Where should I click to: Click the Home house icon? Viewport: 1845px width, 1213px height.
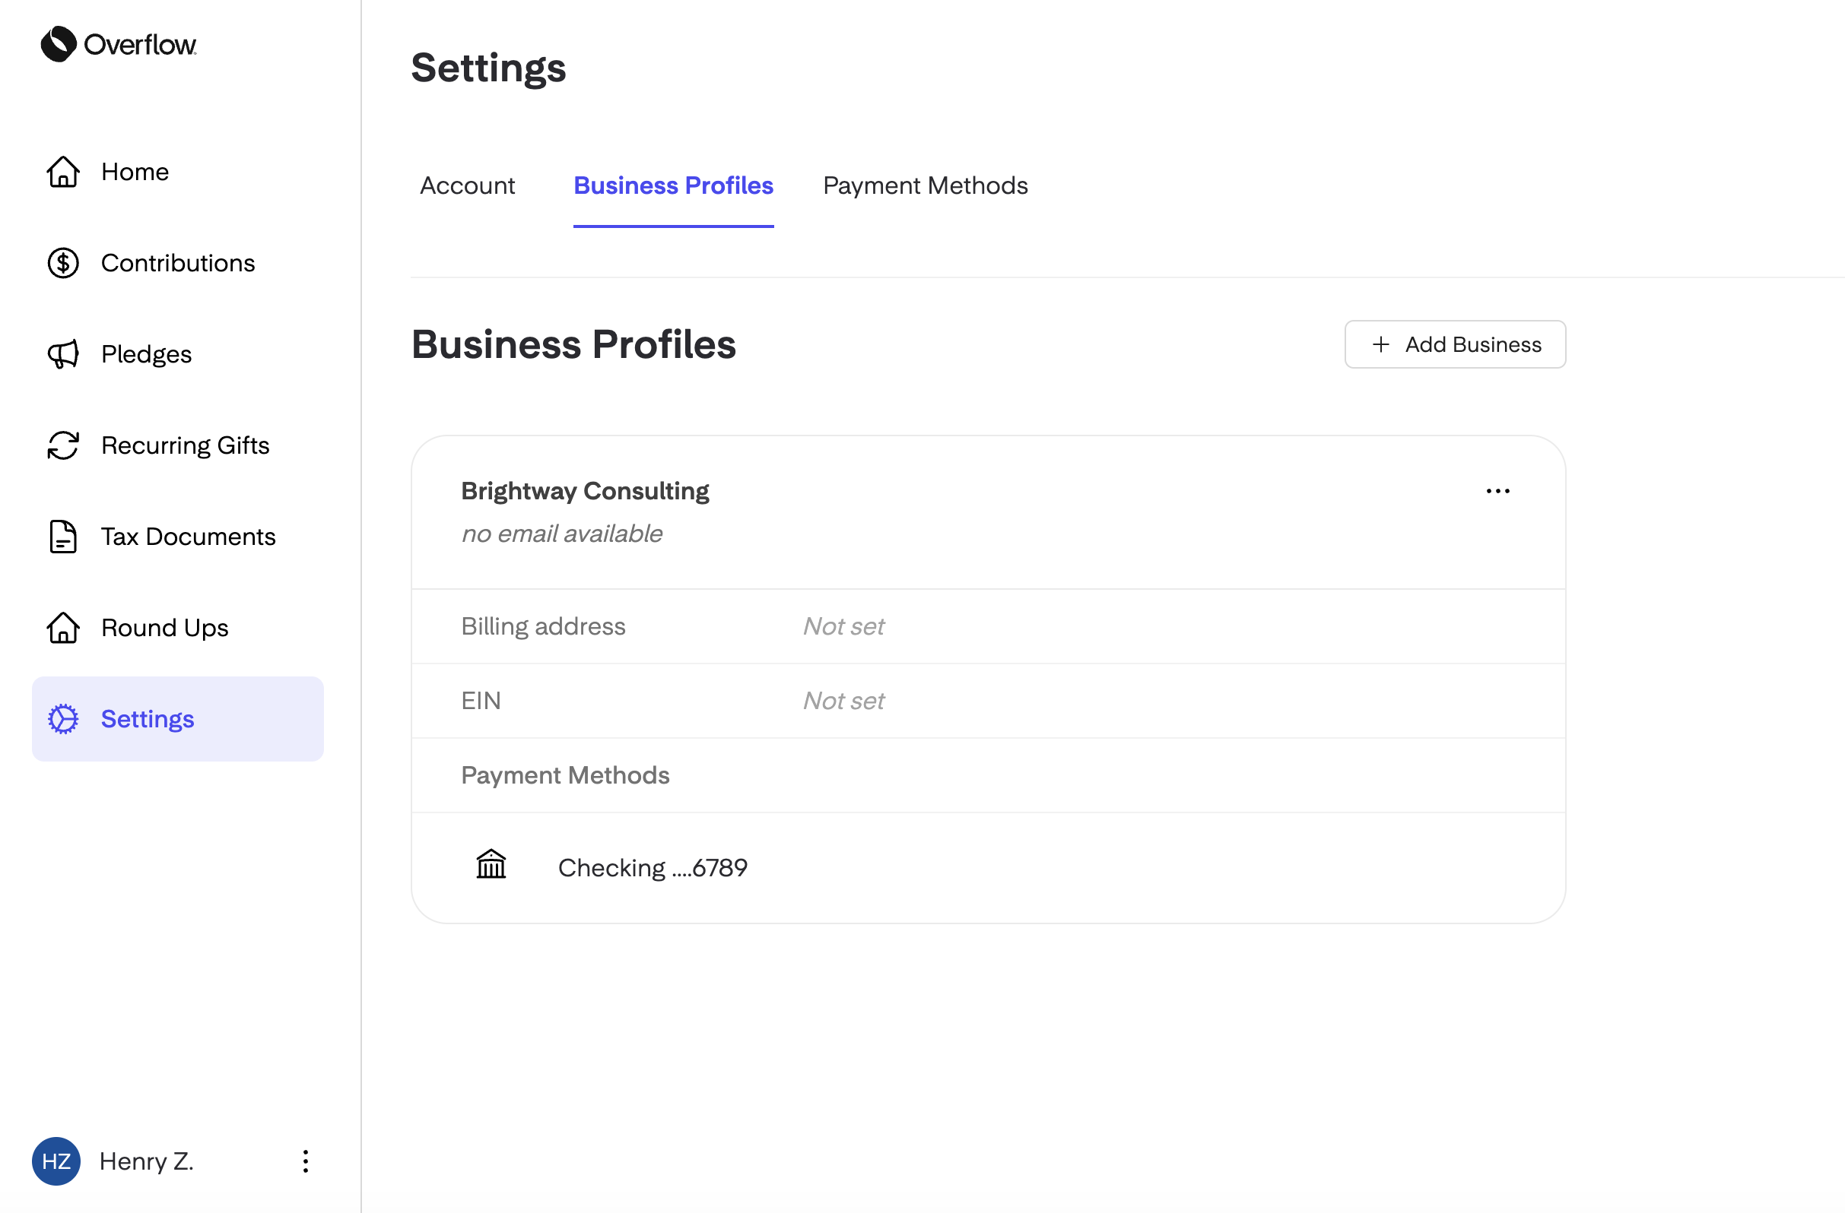(x=63, y=172)
